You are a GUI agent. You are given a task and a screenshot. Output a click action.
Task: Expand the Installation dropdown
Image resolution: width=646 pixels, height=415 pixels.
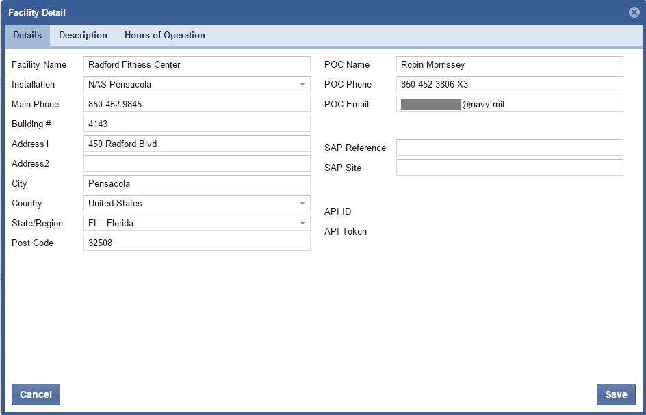point(302,85)
